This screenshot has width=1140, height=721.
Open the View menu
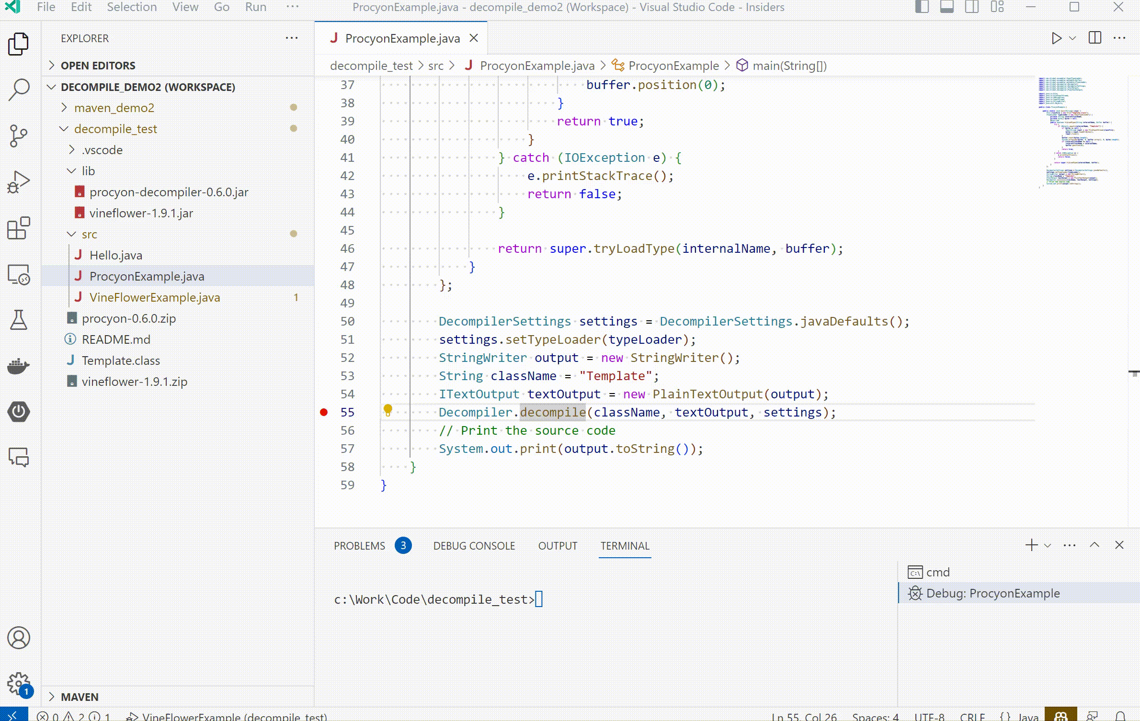[185, 7]
